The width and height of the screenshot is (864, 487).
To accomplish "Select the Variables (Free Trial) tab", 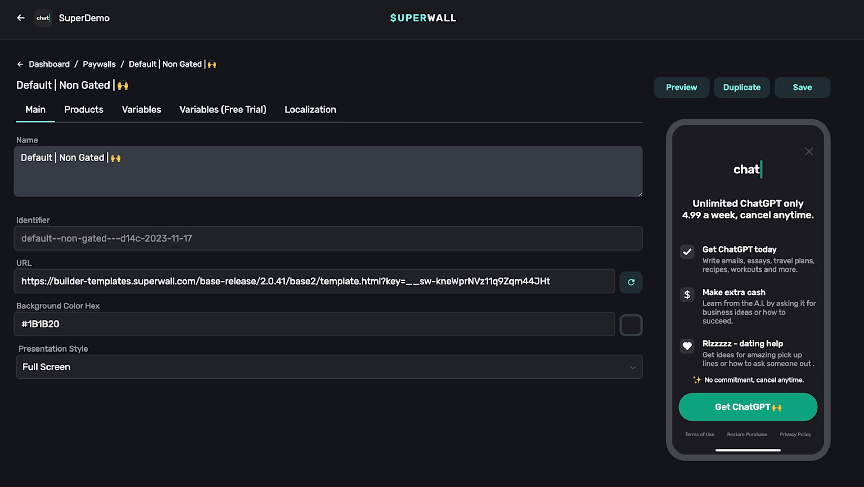I will click(223, 110).
